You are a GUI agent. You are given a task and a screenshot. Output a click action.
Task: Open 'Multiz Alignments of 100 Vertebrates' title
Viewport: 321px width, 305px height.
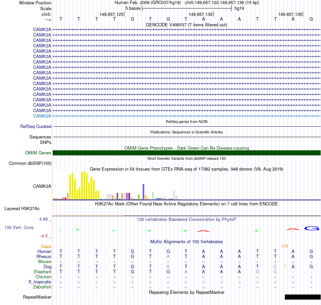(x=187, y=242)
